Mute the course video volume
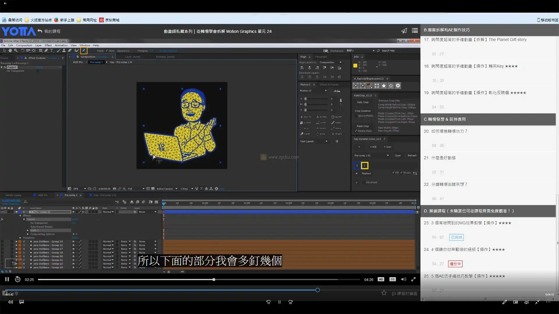 (403, 279)
